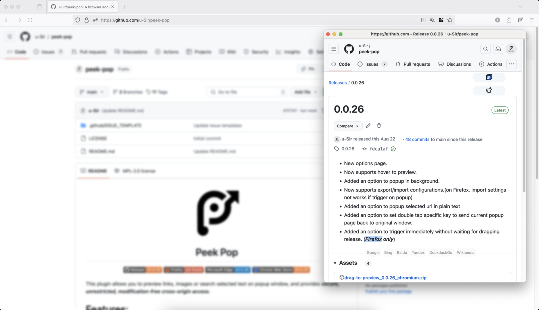Open the hamburger menu in the popup window

click(333, 49)
